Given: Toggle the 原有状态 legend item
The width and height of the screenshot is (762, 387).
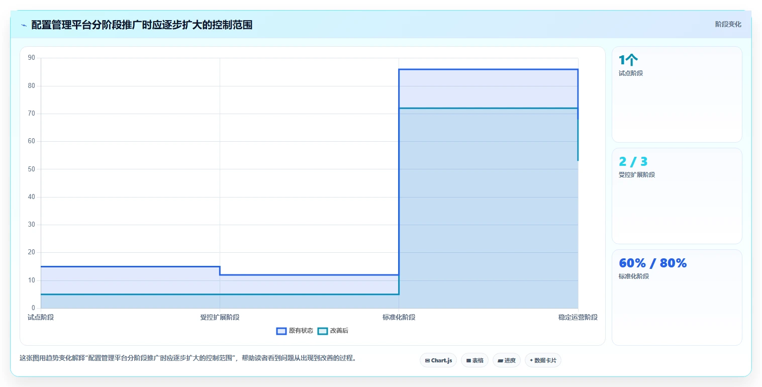Looking at the screenshot, I should [295, 331].
